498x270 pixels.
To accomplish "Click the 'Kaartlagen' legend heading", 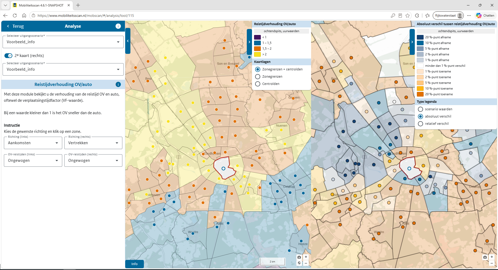I will (262, 62).
